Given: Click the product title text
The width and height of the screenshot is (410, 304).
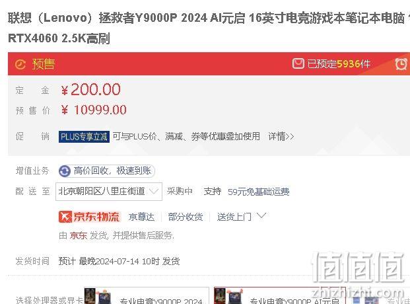Looking at the screenshot, I should [x=209, y=28].
